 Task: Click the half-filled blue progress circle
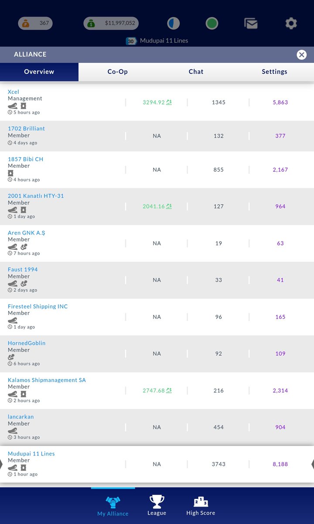coord(173,24)
